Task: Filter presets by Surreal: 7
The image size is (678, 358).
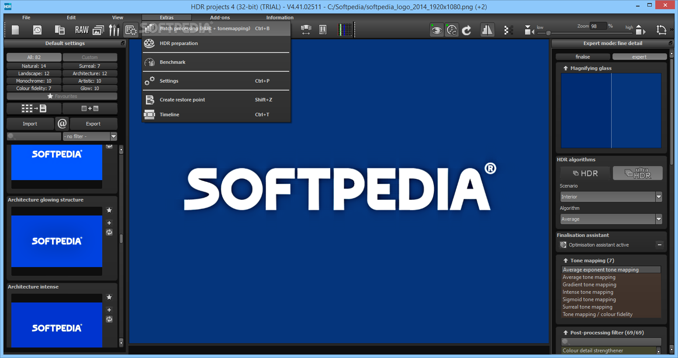Action: pos(90,66)
